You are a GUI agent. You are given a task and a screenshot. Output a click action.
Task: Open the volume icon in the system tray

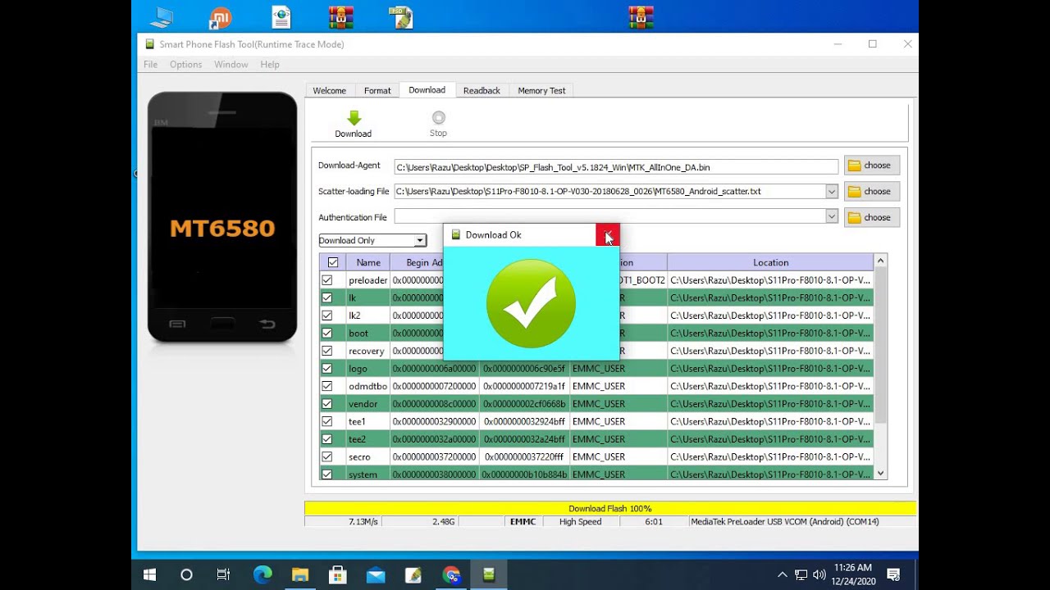(x=819, y=575)
